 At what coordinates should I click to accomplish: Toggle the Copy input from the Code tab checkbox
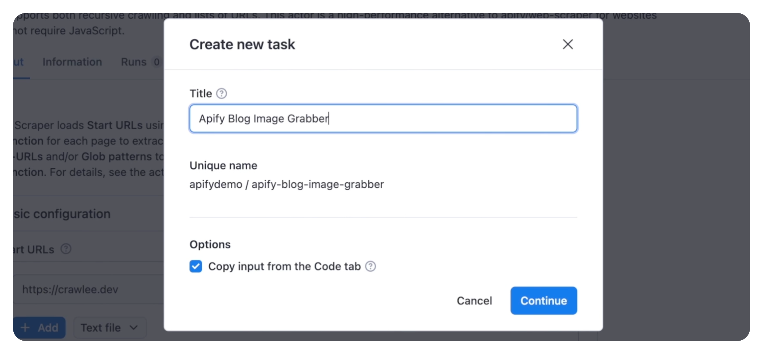(x=195, y=266)
